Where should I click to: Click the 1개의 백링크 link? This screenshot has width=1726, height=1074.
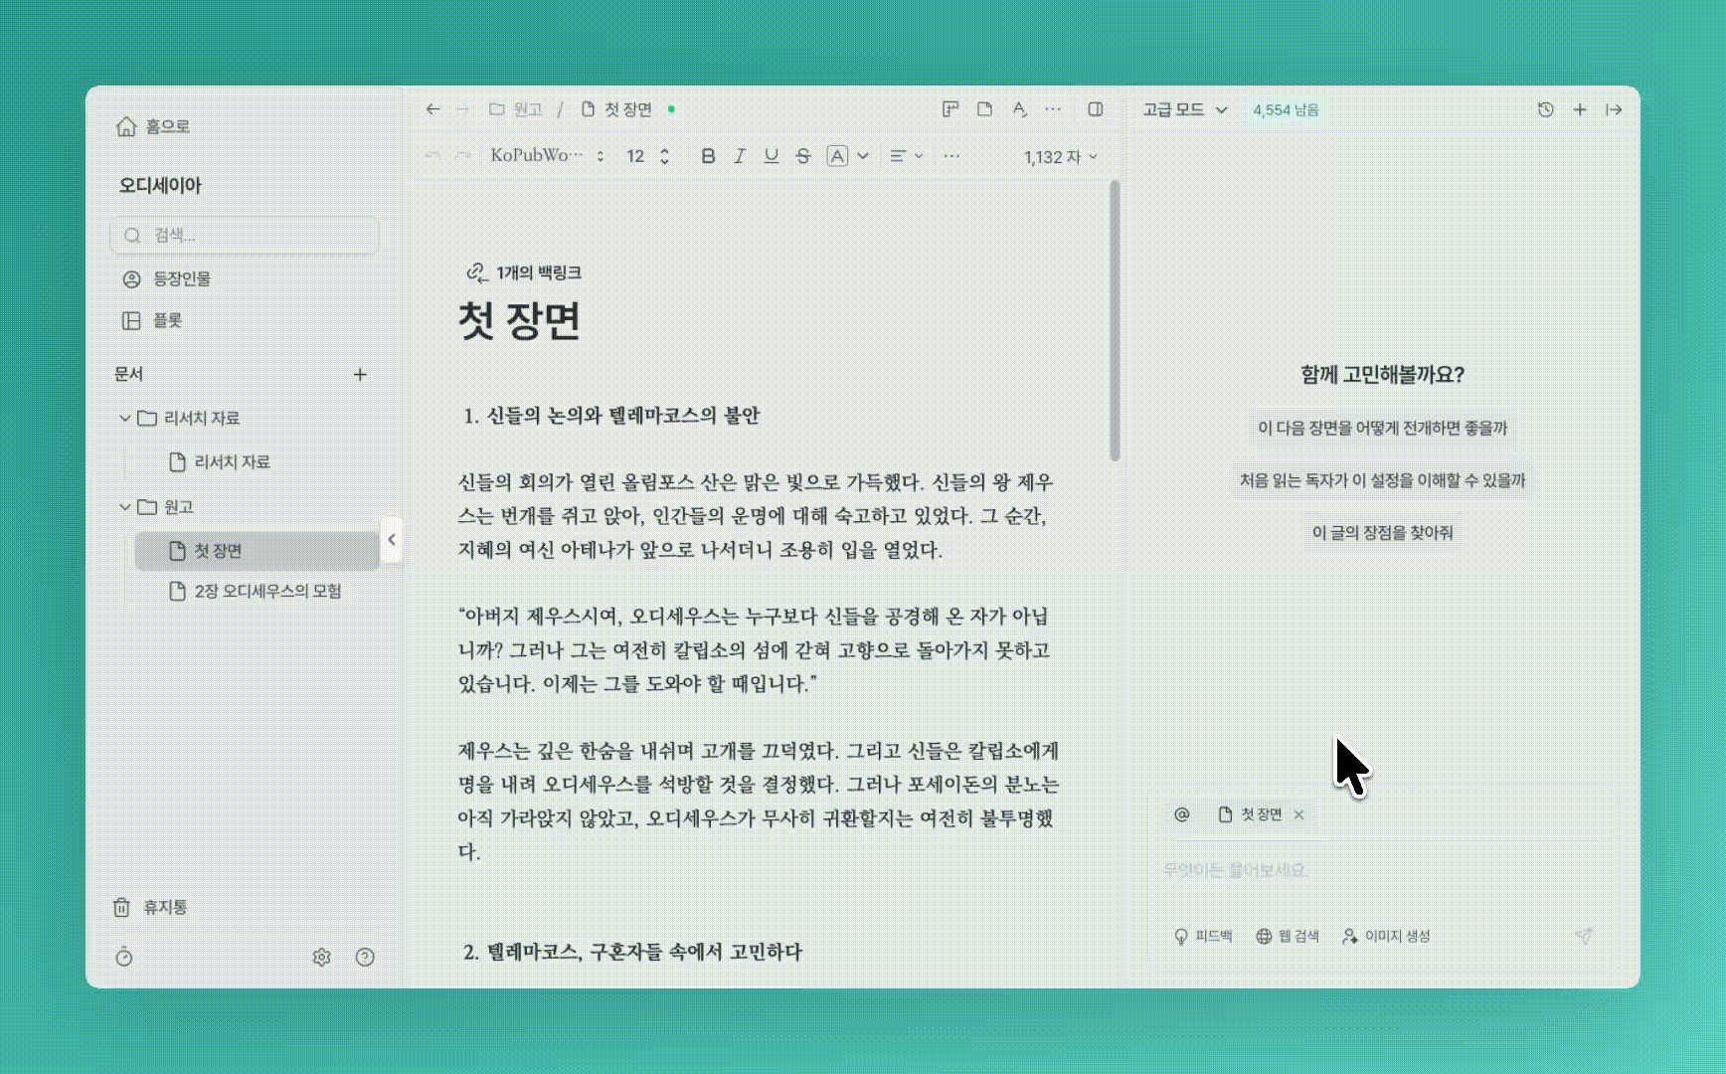coord(524,272)
